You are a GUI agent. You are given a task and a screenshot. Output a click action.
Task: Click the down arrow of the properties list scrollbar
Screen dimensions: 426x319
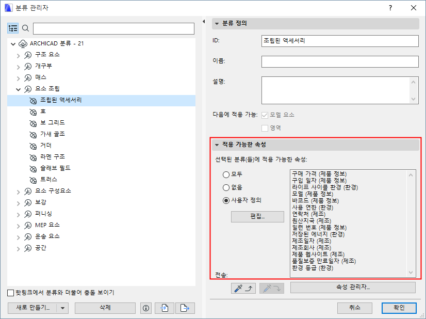[411, 273]
